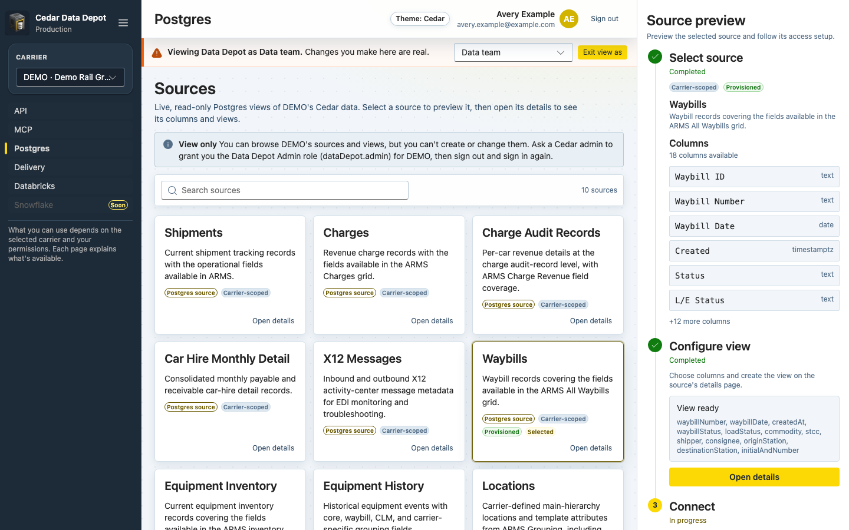
Task: Select the Equipment Inventory source card
Action: [x=230, y=499]
